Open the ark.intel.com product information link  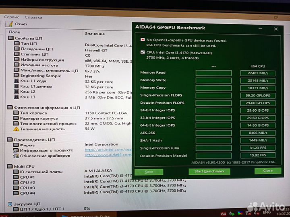(x=108, y=150)
